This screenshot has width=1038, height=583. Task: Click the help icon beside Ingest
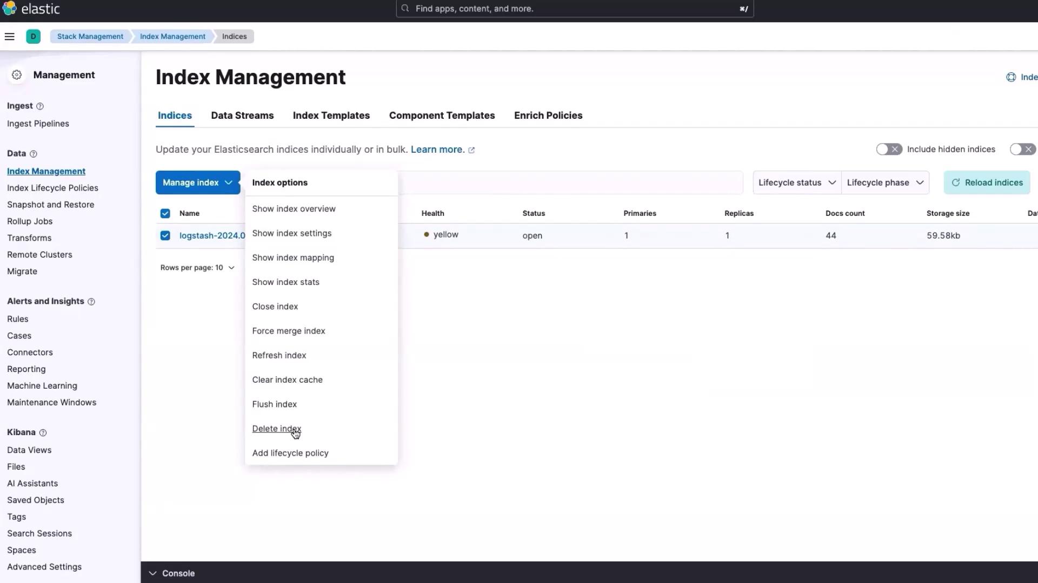pos(40,106)
